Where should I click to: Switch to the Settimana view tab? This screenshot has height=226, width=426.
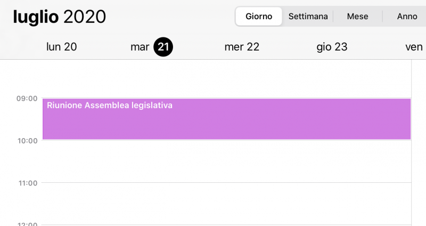308,16
